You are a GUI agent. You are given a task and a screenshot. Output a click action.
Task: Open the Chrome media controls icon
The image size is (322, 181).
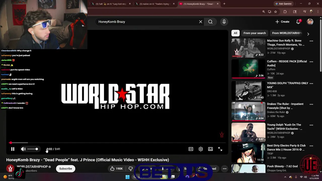pos(305,12)
